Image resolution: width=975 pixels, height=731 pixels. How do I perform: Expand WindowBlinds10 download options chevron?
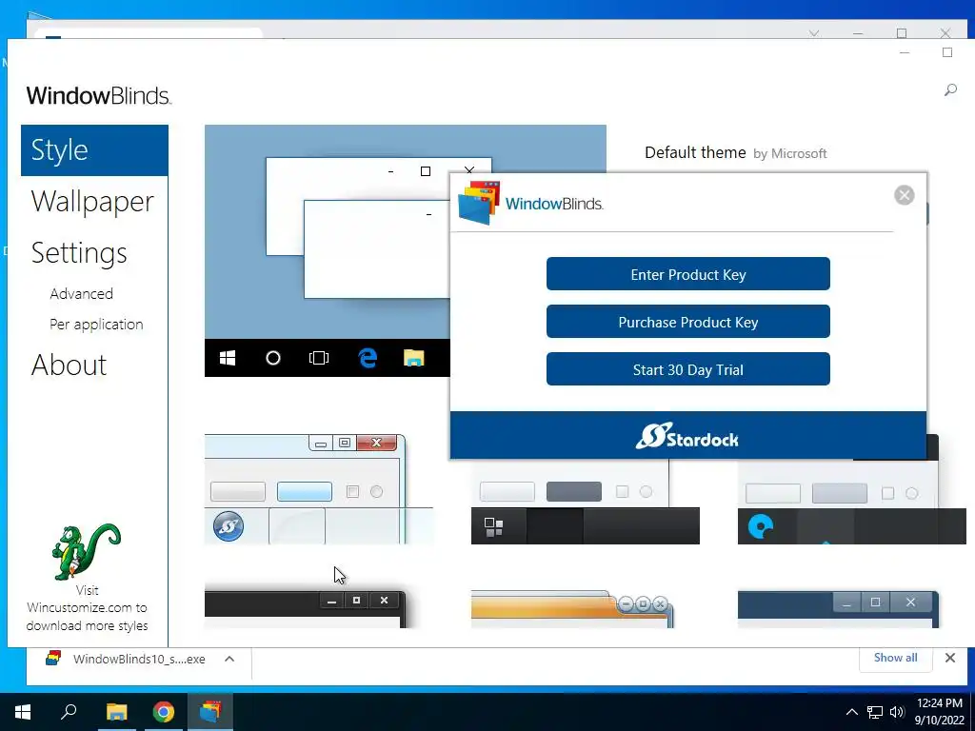[229, 659]
